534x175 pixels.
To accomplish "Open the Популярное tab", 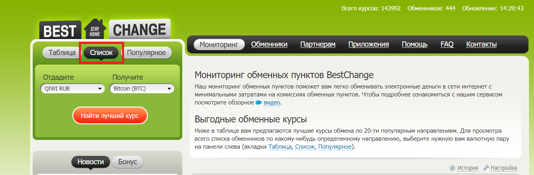I will [146, 53].
